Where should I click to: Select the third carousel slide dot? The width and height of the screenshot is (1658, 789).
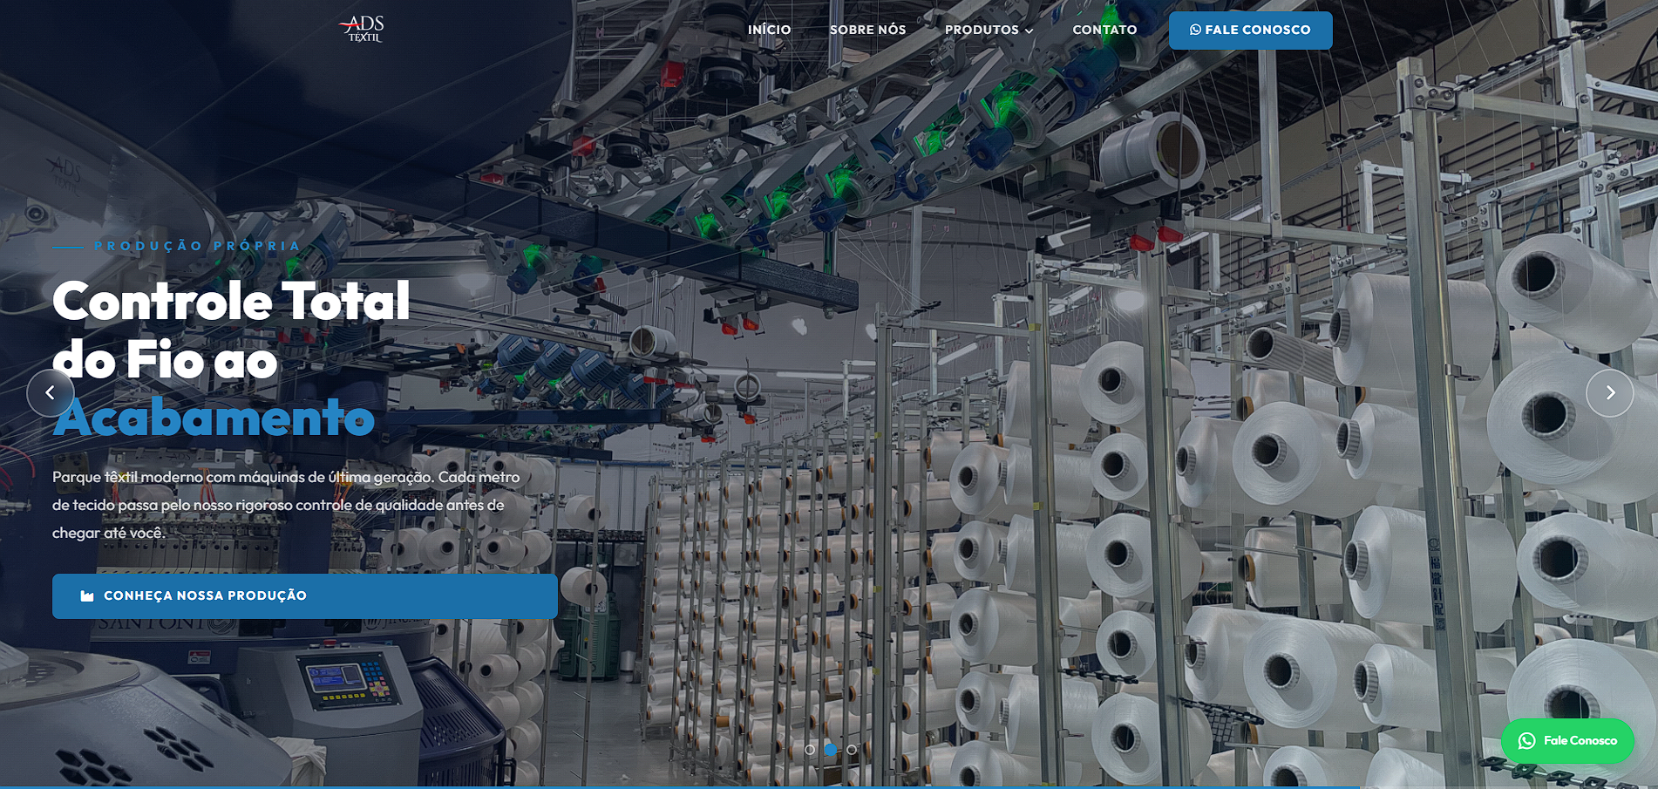(x=852, y=749)
